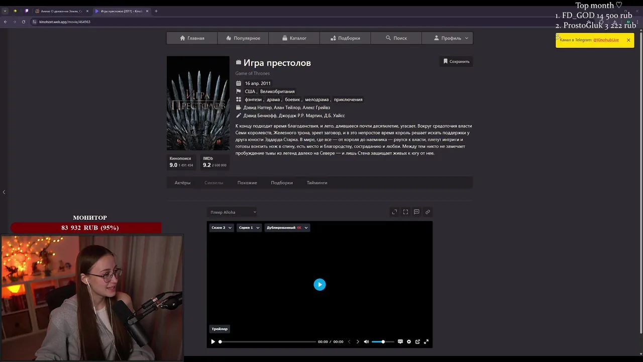Click the side panel collapse arrow at left edge

4,192
